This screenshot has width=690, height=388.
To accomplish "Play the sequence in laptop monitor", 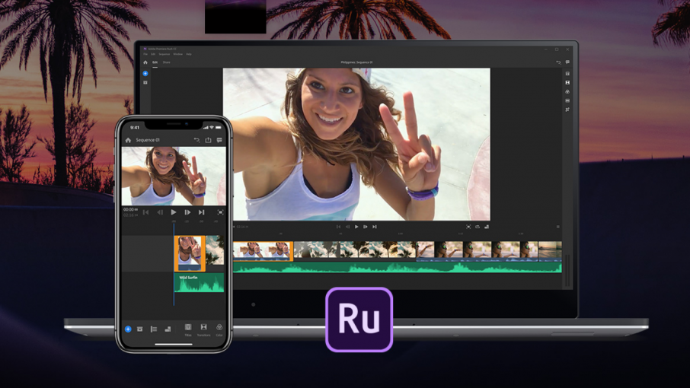I will coord(356,227).
